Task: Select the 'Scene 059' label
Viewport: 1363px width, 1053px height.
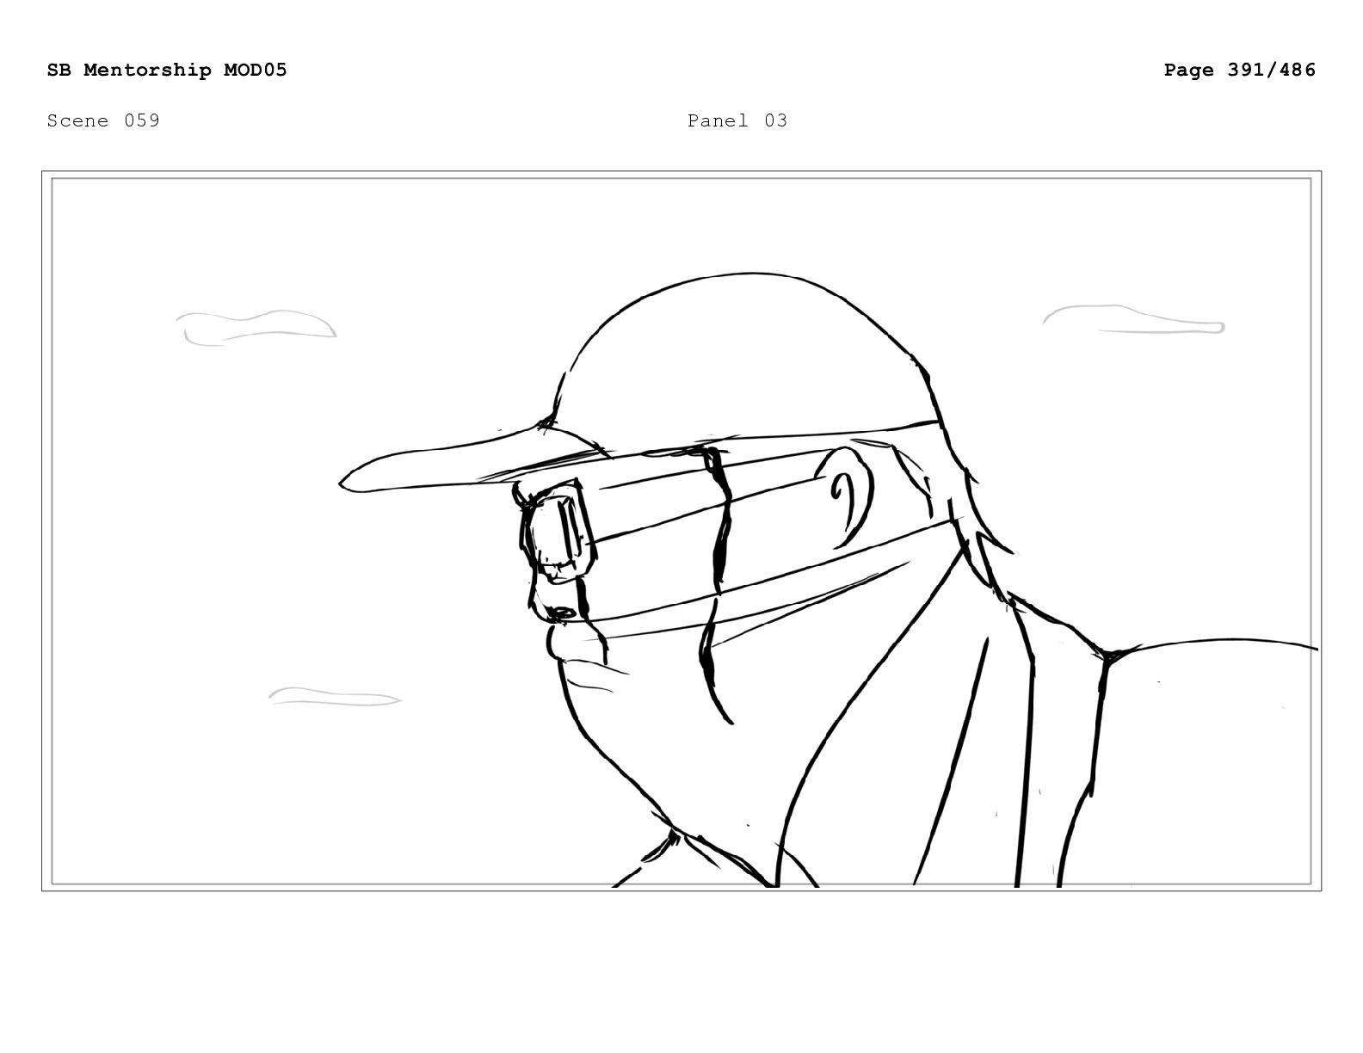Action: (103, 120)
